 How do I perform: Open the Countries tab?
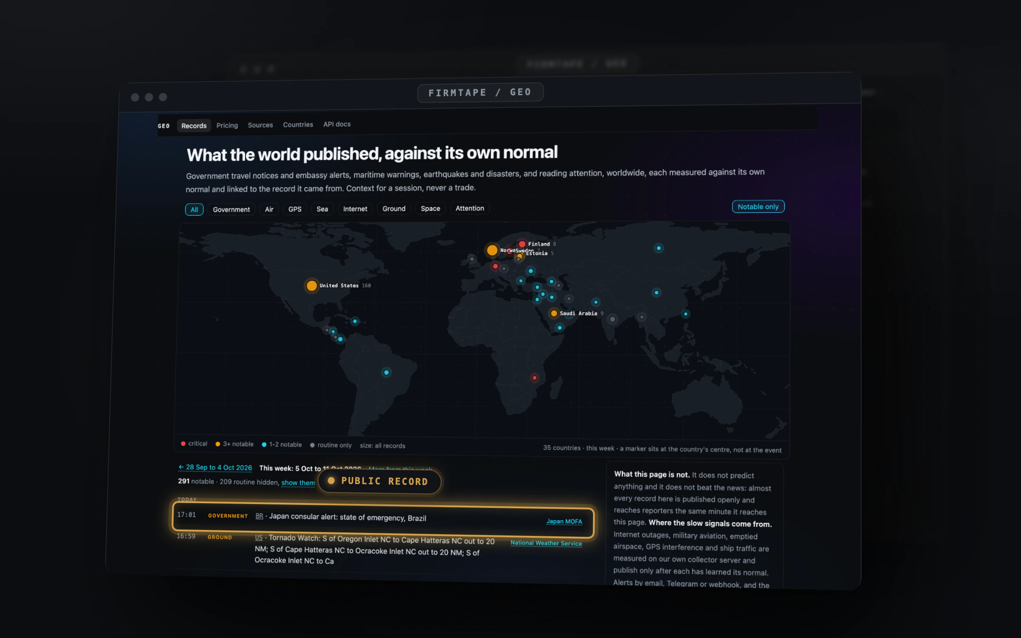(x=298, y=125)
